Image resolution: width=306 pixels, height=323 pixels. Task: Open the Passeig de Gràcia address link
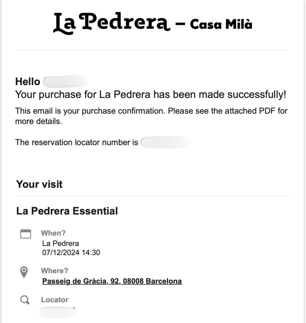coord(112,281)
